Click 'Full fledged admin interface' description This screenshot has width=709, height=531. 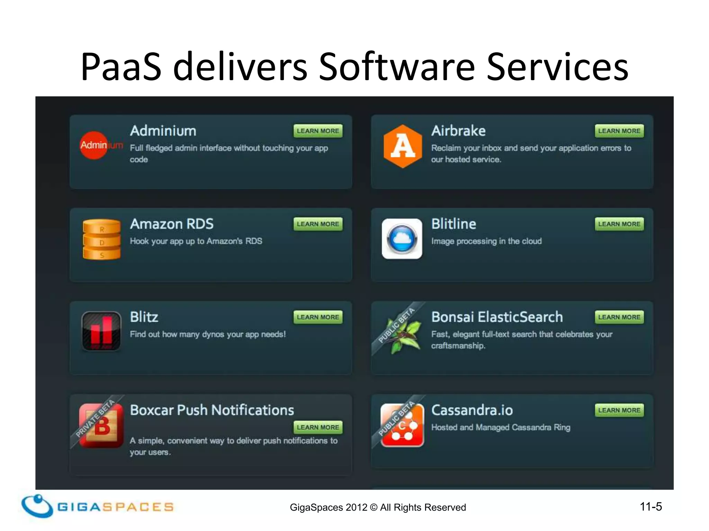[x=229, y=153]
